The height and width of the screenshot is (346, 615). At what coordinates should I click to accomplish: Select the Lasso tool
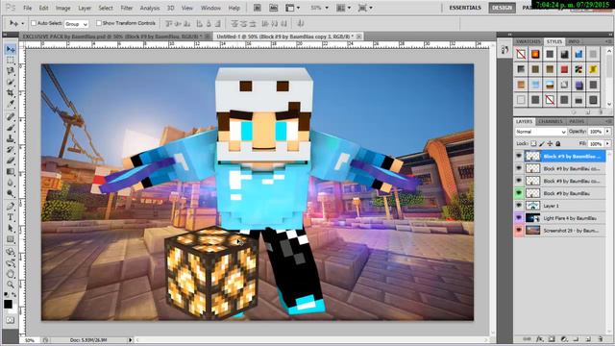[x=11, y=71]
